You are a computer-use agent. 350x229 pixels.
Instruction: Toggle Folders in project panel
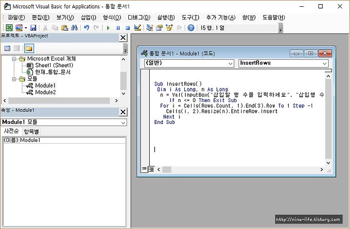(29, 48)
